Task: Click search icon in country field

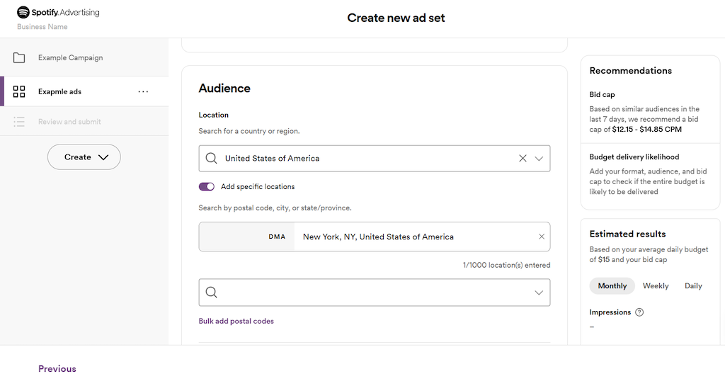Action: click(x=211, y=158)
